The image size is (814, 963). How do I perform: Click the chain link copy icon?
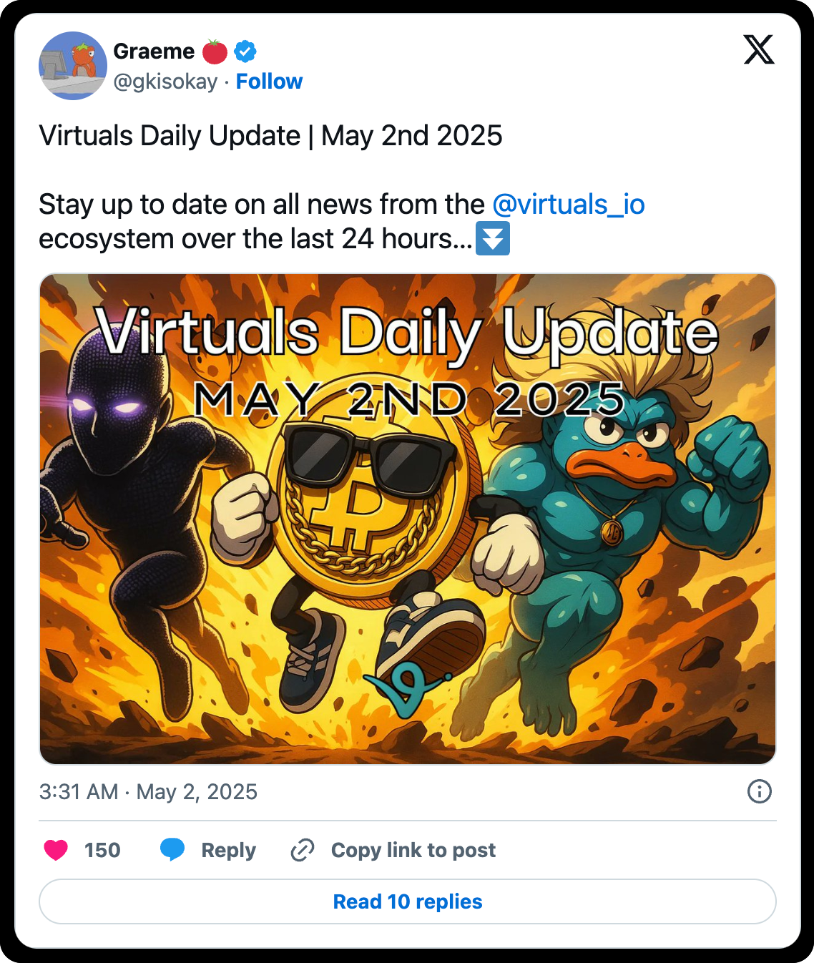[303, 850]
